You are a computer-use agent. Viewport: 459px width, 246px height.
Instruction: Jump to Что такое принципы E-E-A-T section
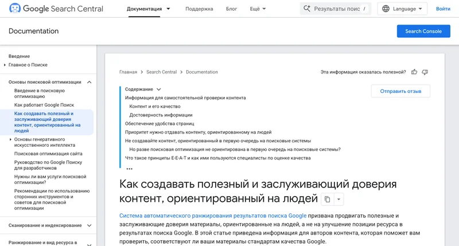pyautogui.click(x=218, y=158)
